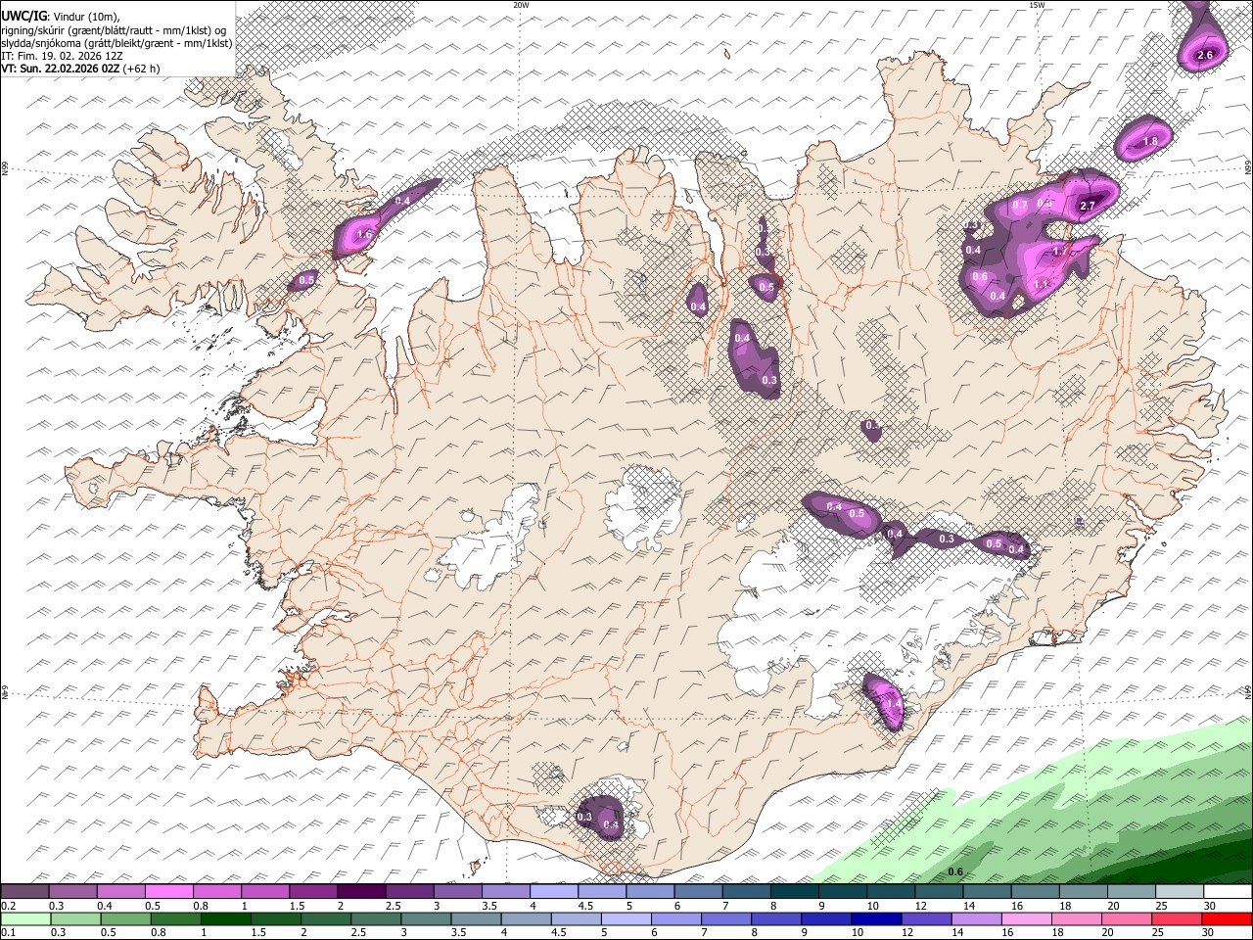The width and height of the screenshot is (1253, 940).
Task: Pick the upper scale swatch above label 0.2
Action: click(24, 892)
